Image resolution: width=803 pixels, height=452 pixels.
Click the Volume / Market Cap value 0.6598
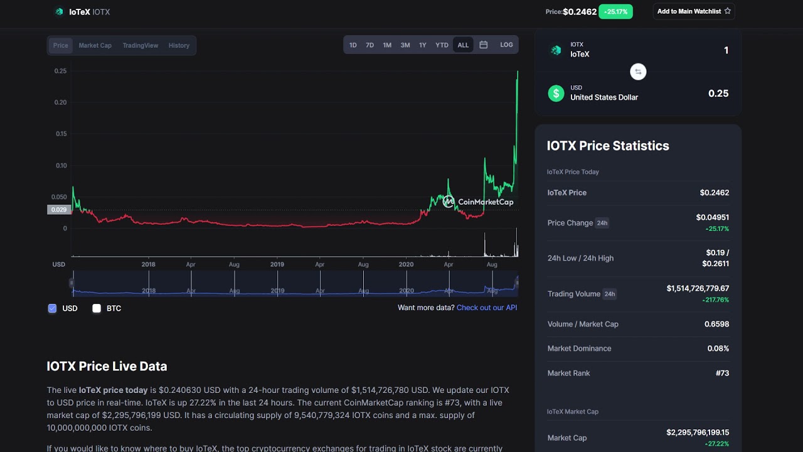click(x=716, y=324)
